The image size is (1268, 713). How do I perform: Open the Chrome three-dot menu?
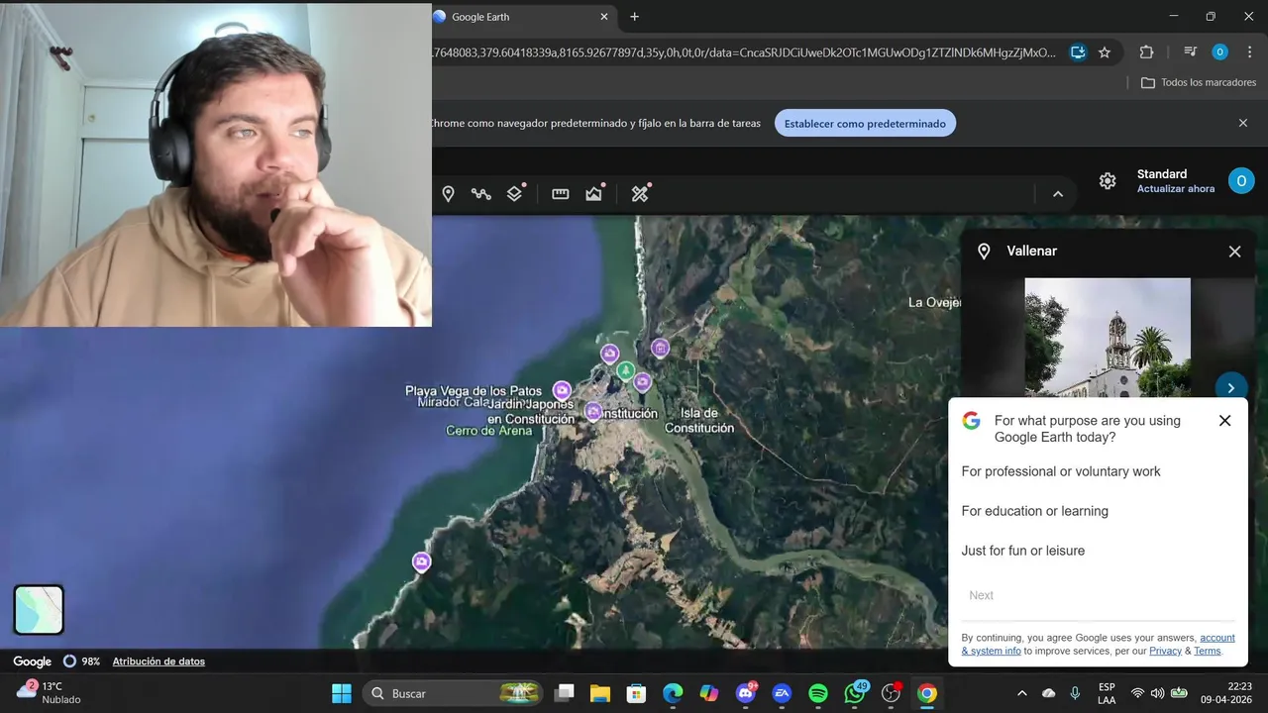[1248, 52]
